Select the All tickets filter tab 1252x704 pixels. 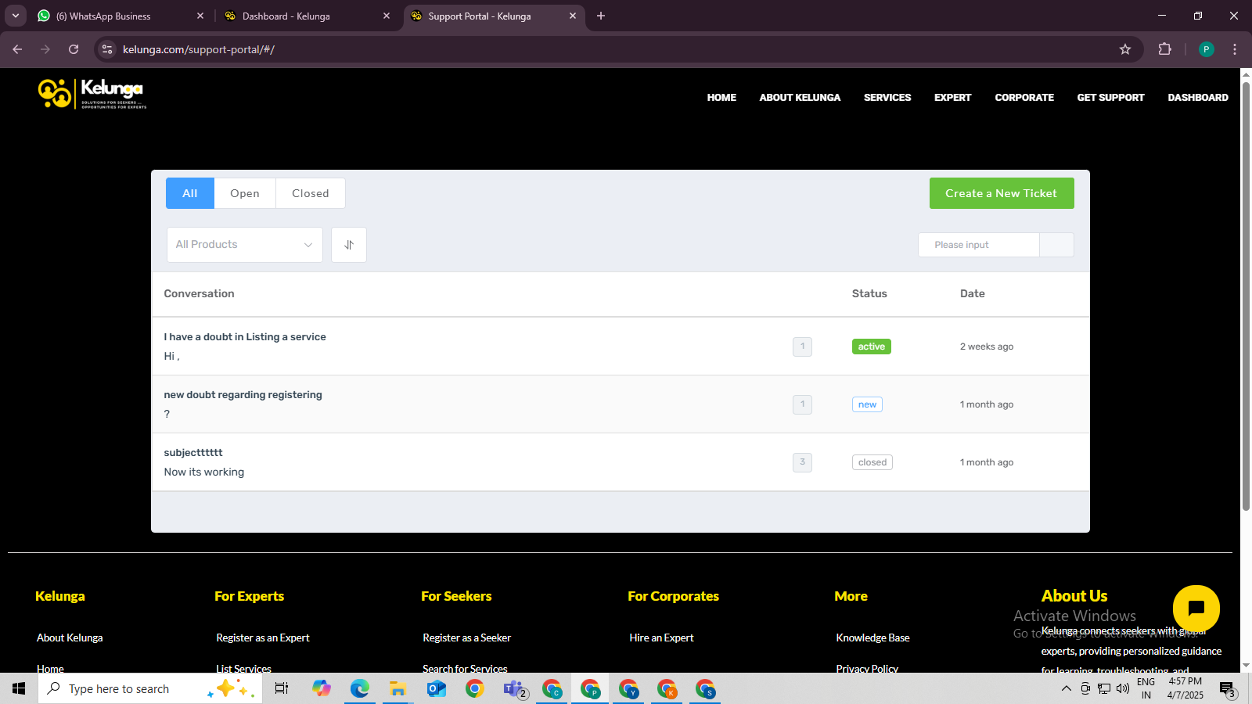coord(190,193)
